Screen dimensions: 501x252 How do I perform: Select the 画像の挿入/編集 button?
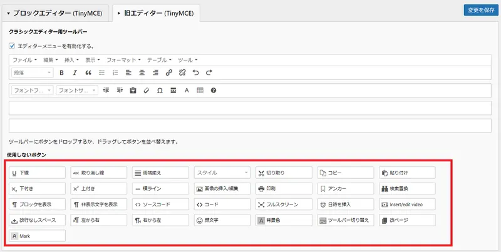[222, 188]
